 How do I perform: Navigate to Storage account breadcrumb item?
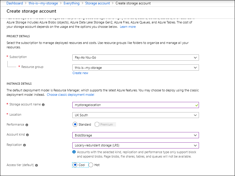click(97, 3)
